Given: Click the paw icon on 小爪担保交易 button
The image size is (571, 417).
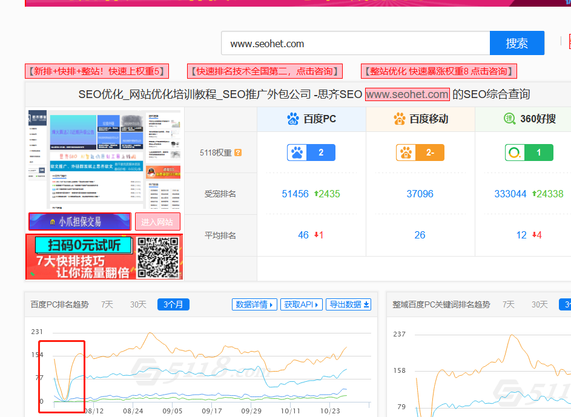Looking at the screenshot, I should coord(54,222).
